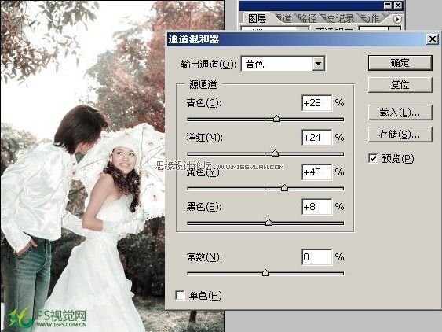Toggle the 预览(P) preview checkbox
Screen dimensions: 442x332
point(373,158)
